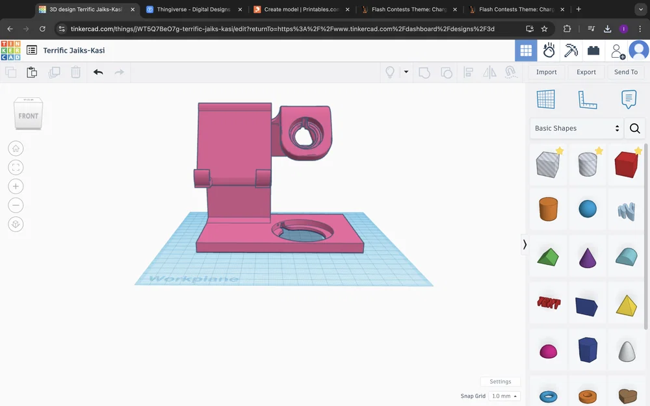Open a new browser tab
The width and height of the screenshot is (650, 406).
coord(578,9)
